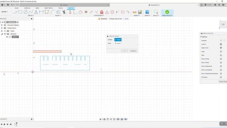This screenshot has width=227, height=128.
Task: Click the Orbit navigation icon
Action: tap(101, 119)
